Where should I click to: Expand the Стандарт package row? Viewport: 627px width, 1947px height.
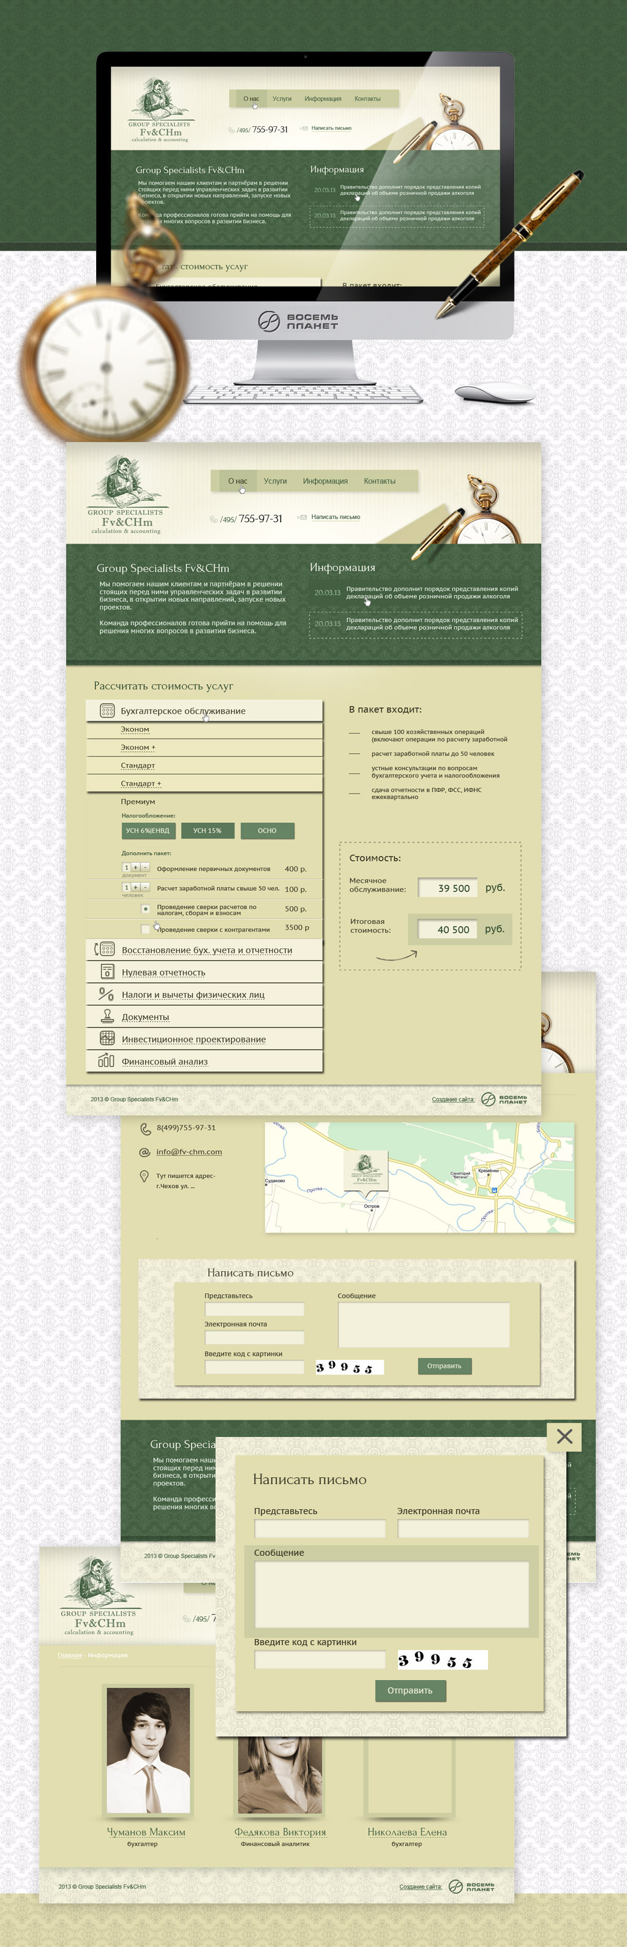[x=205, y=766]
